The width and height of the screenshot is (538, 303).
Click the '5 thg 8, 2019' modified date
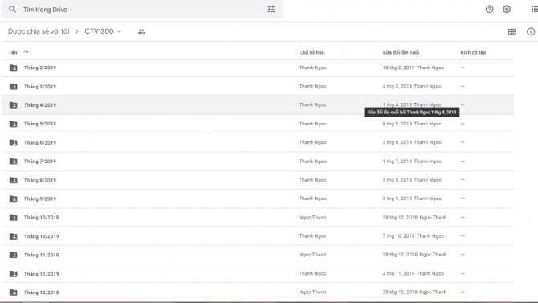point(397,180)
